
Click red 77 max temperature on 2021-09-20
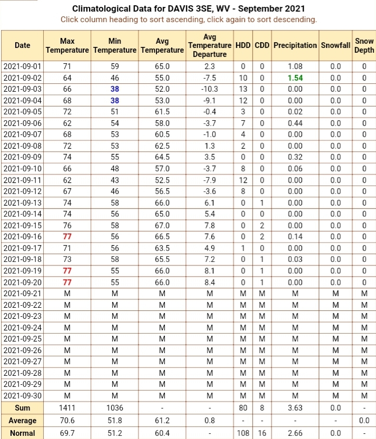click(x=67, y=282)
